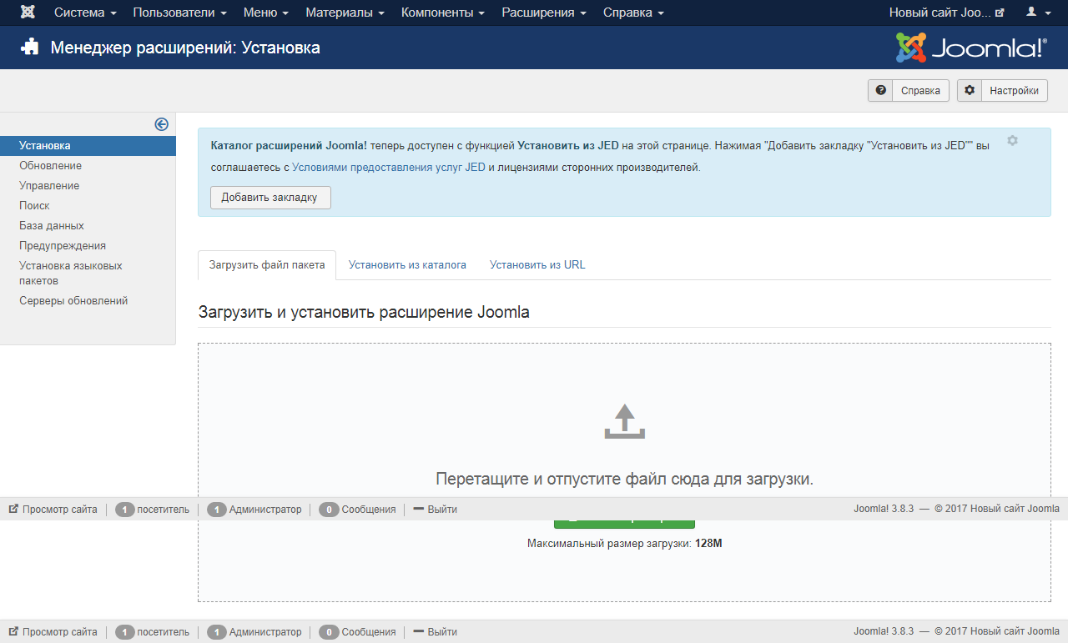Open the user account dropdown icon
1068x643 pixels.
coord(1037,13)
